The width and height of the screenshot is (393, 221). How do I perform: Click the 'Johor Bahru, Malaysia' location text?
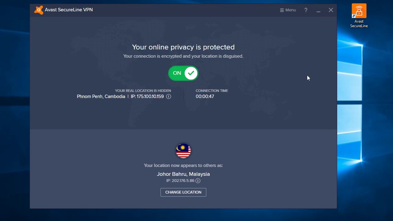[x=183, y=174]
